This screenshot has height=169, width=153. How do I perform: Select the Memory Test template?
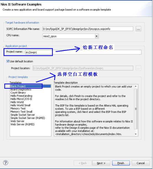point(18,108)
